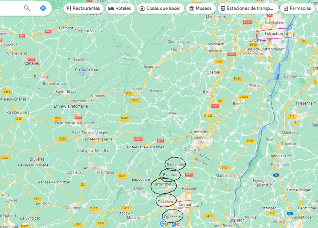Click the pharmacy icon in Farmacias chip
318x228 pixels.
click(x=286, y=8)
